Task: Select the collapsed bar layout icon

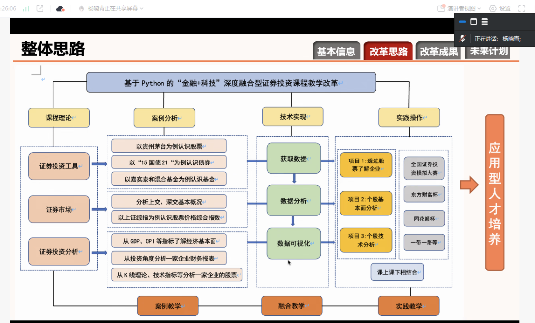Action: 462,22
